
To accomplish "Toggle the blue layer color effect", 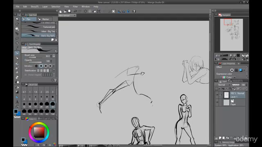I will click(241, 70).
